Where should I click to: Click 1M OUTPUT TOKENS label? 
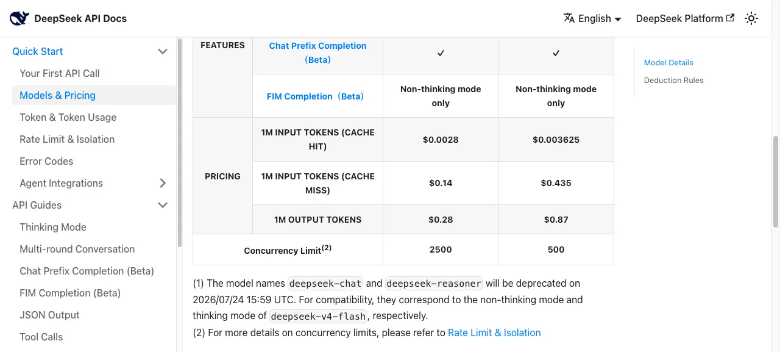click(317, 220)
